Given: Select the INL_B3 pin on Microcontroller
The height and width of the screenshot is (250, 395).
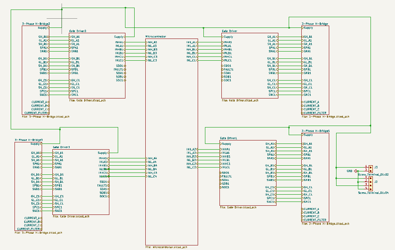Looking at the screenshot, I should (151, 53).
